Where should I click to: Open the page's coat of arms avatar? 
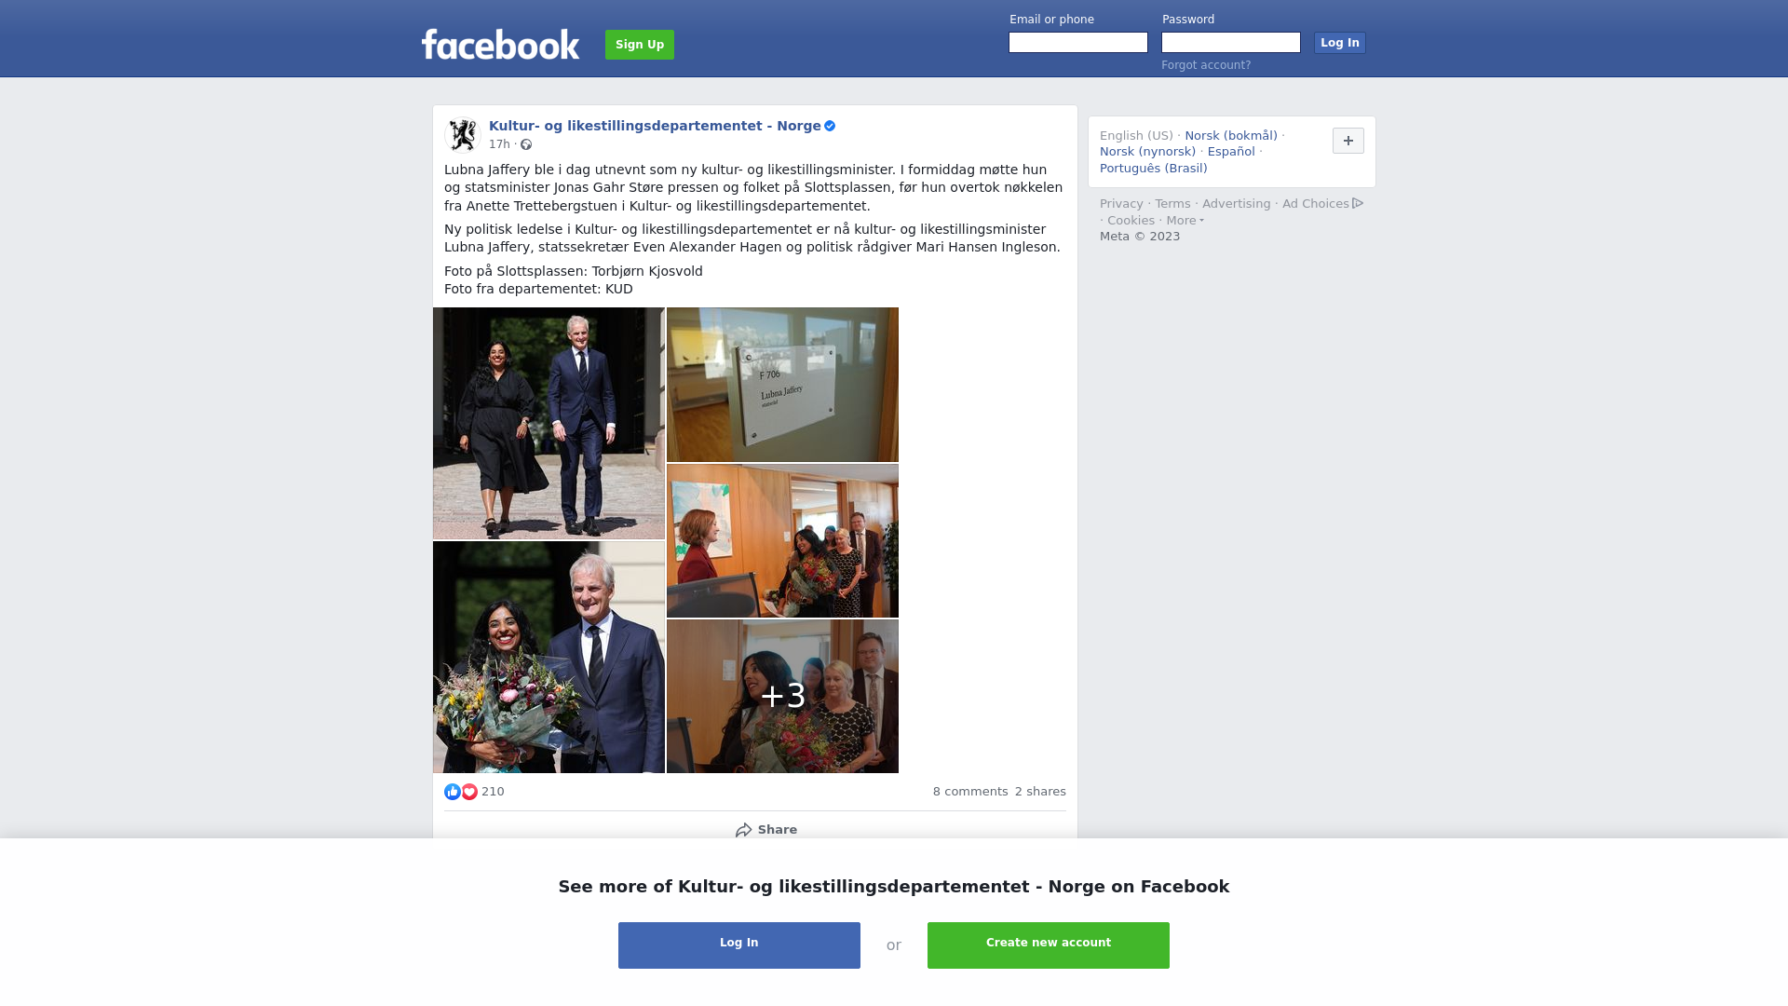[462, 134]
